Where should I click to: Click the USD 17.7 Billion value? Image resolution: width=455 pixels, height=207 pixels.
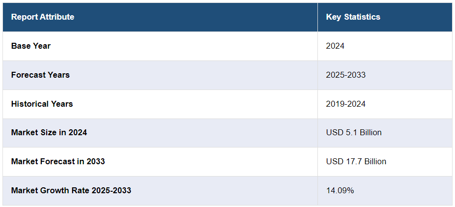(356, 162)
